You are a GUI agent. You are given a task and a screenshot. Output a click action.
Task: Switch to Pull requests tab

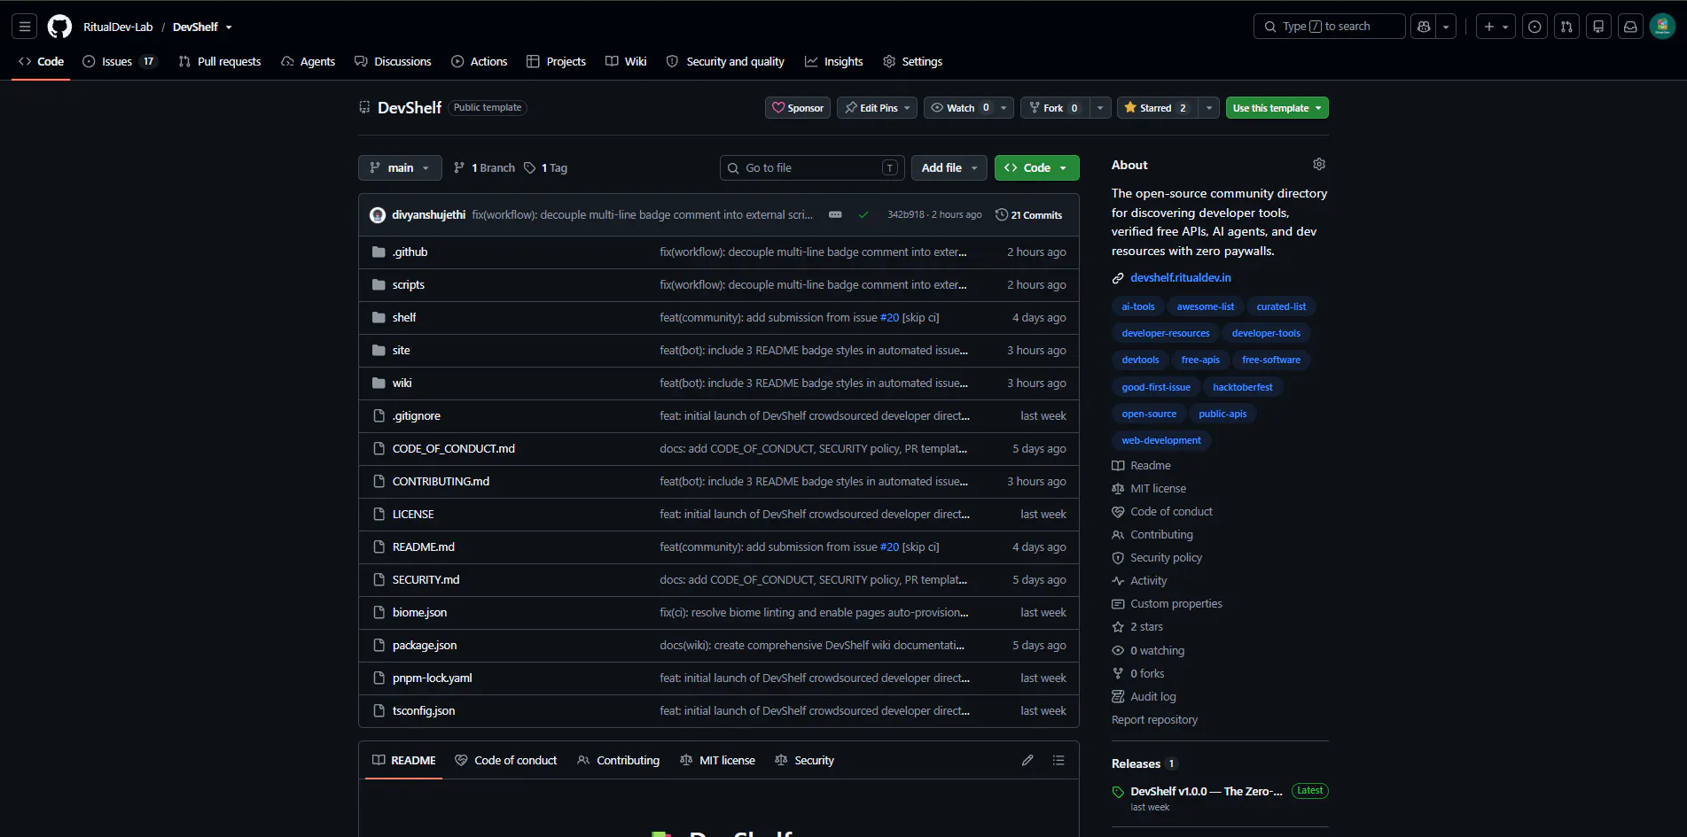pyautogui.click(x=220, y=61)
